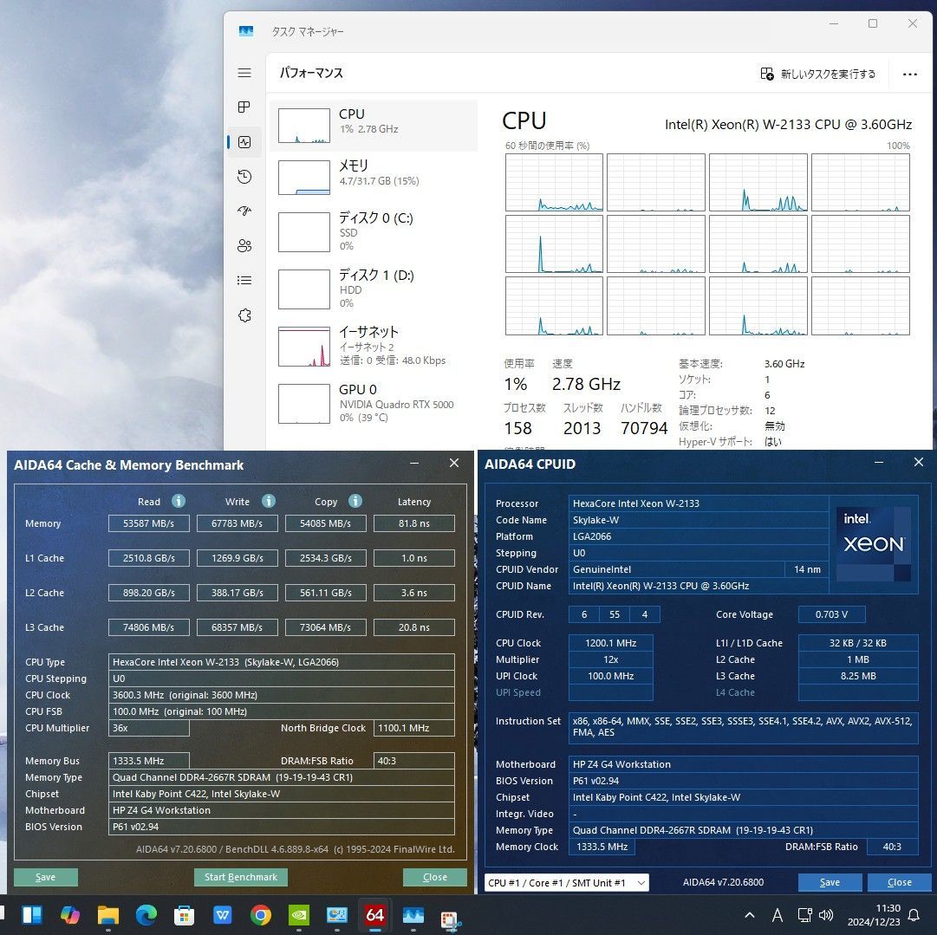The height and width of the screenshot is (935, 937).
Task: Click the IME input mode A indicator
Action: [777, 915]
